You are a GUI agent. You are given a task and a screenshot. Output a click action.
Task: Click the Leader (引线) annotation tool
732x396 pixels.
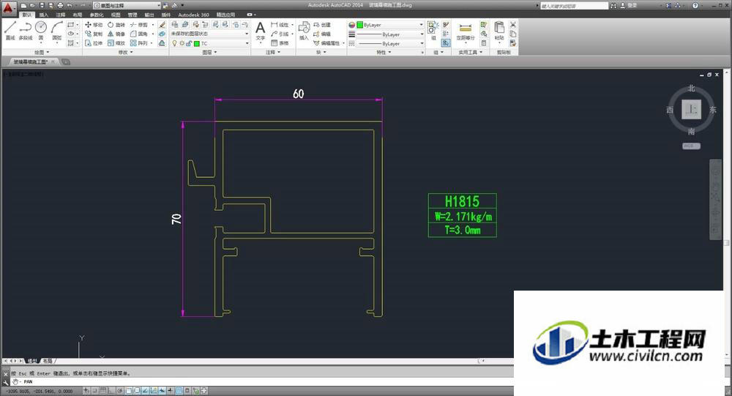point(280,34)
